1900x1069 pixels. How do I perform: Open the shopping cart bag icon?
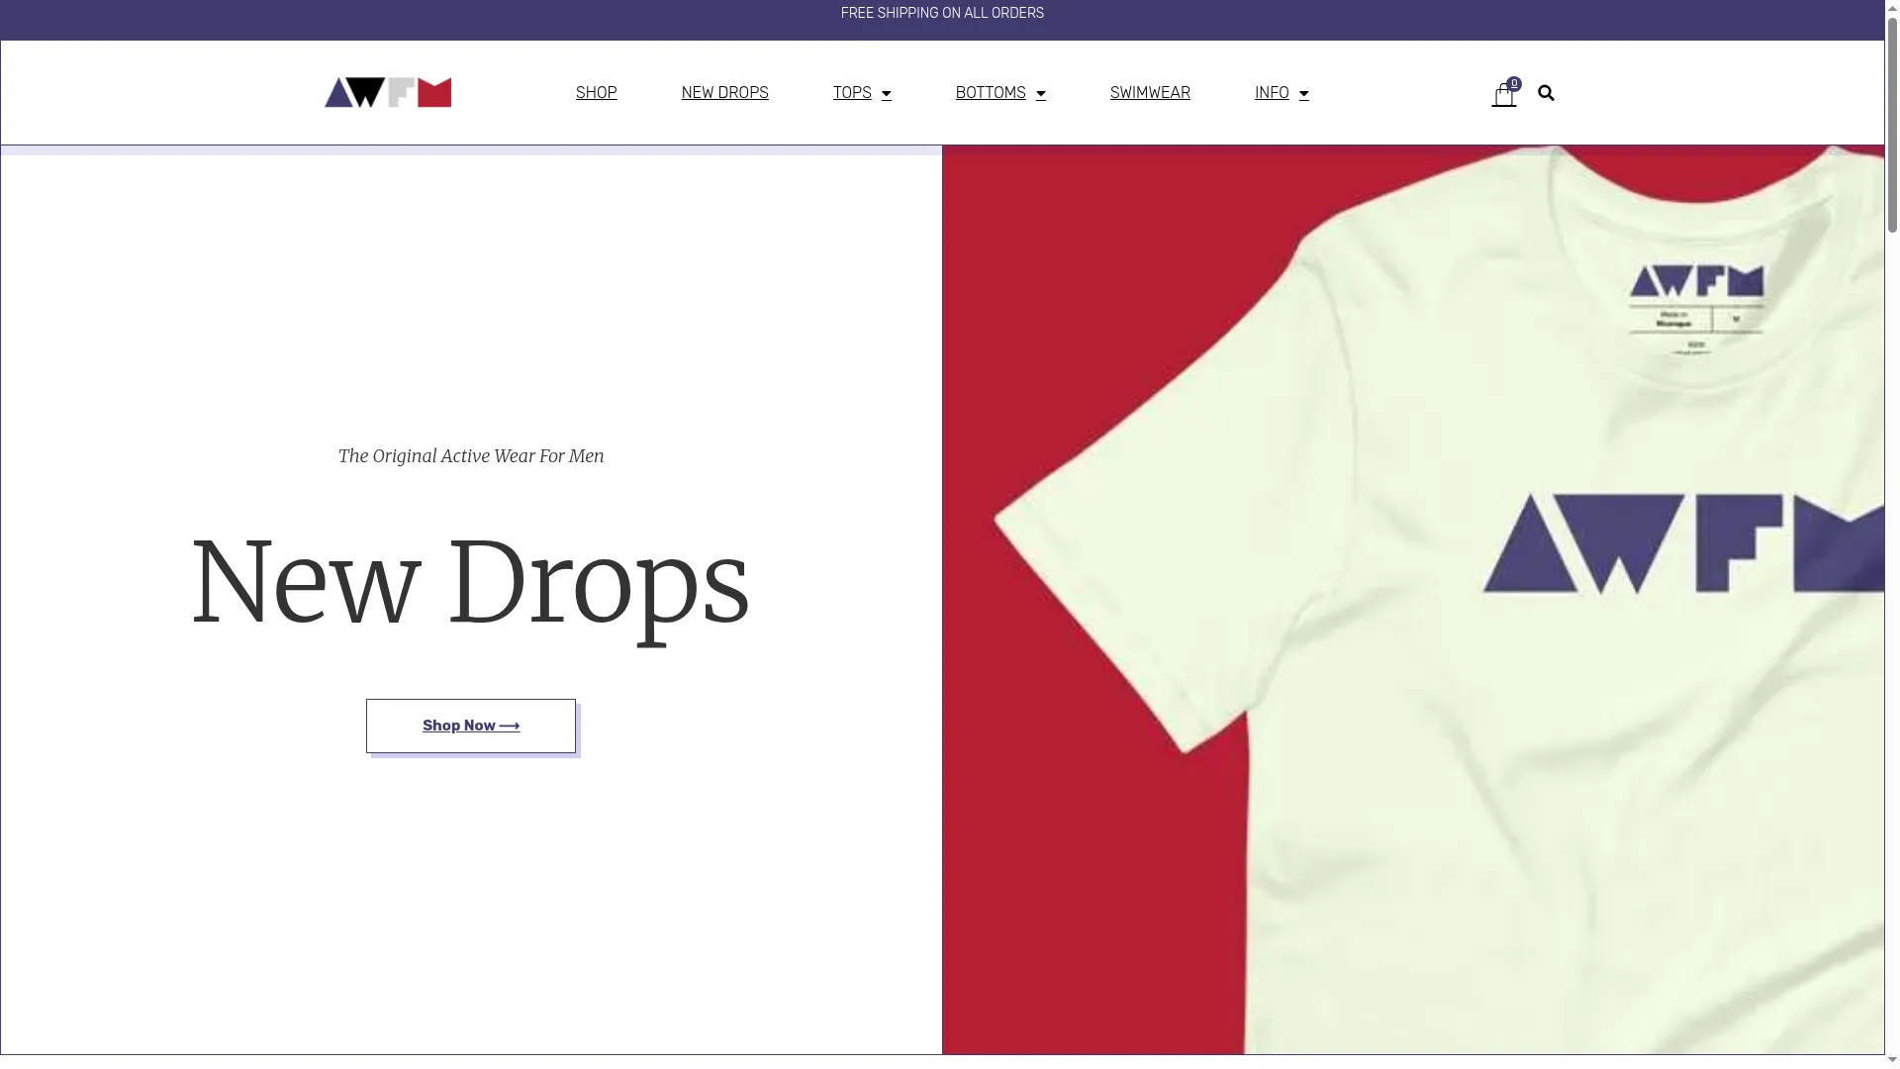(x=1503, y=95)
